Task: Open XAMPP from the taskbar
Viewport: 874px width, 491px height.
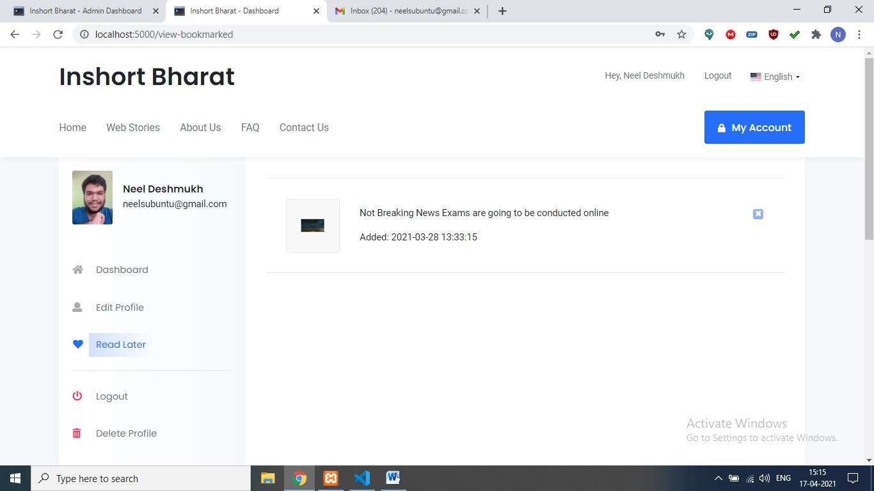Action: coord(331,478)
